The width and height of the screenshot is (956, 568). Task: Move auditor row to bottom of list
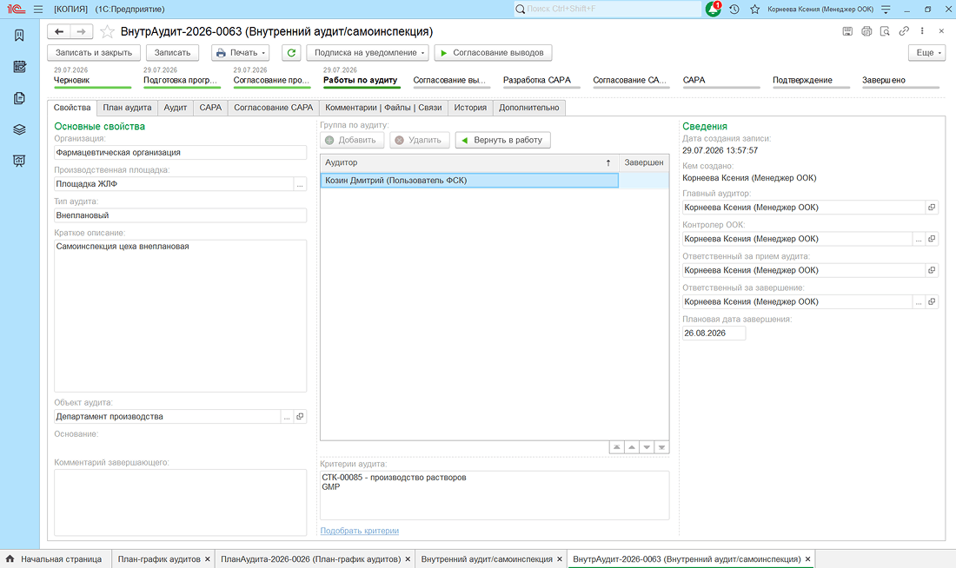(x=661, y=447)
